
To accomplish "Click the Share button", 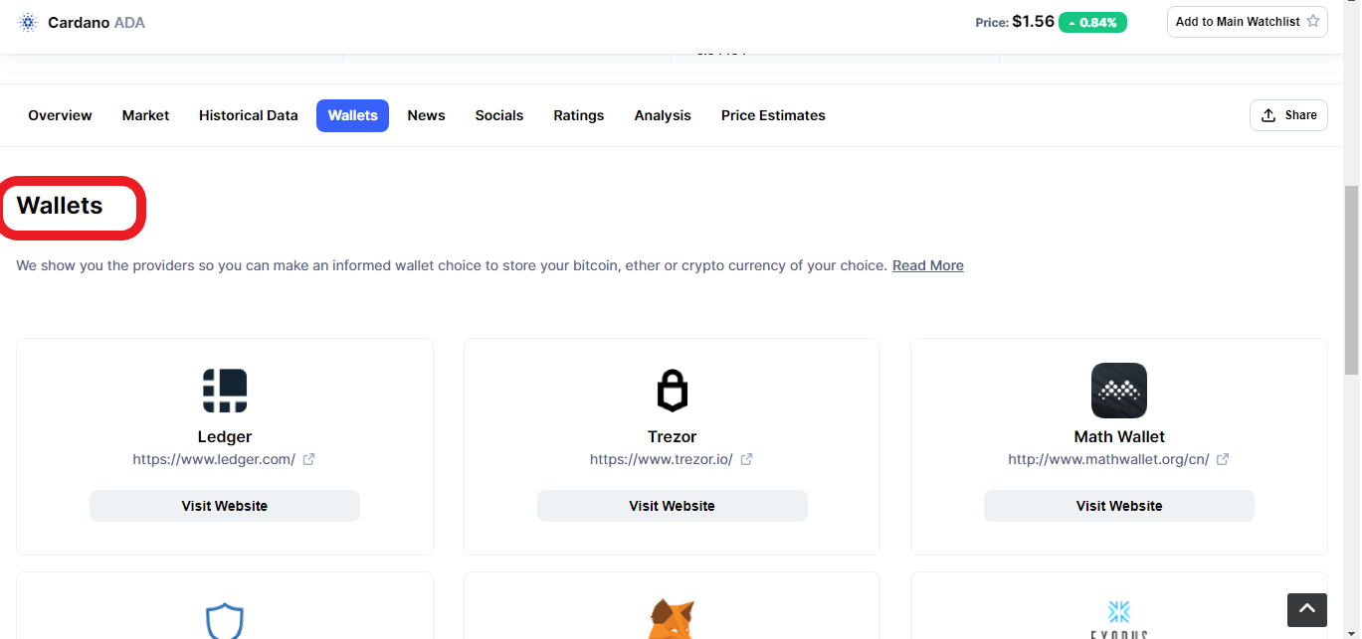I will tap(1288, 115).
